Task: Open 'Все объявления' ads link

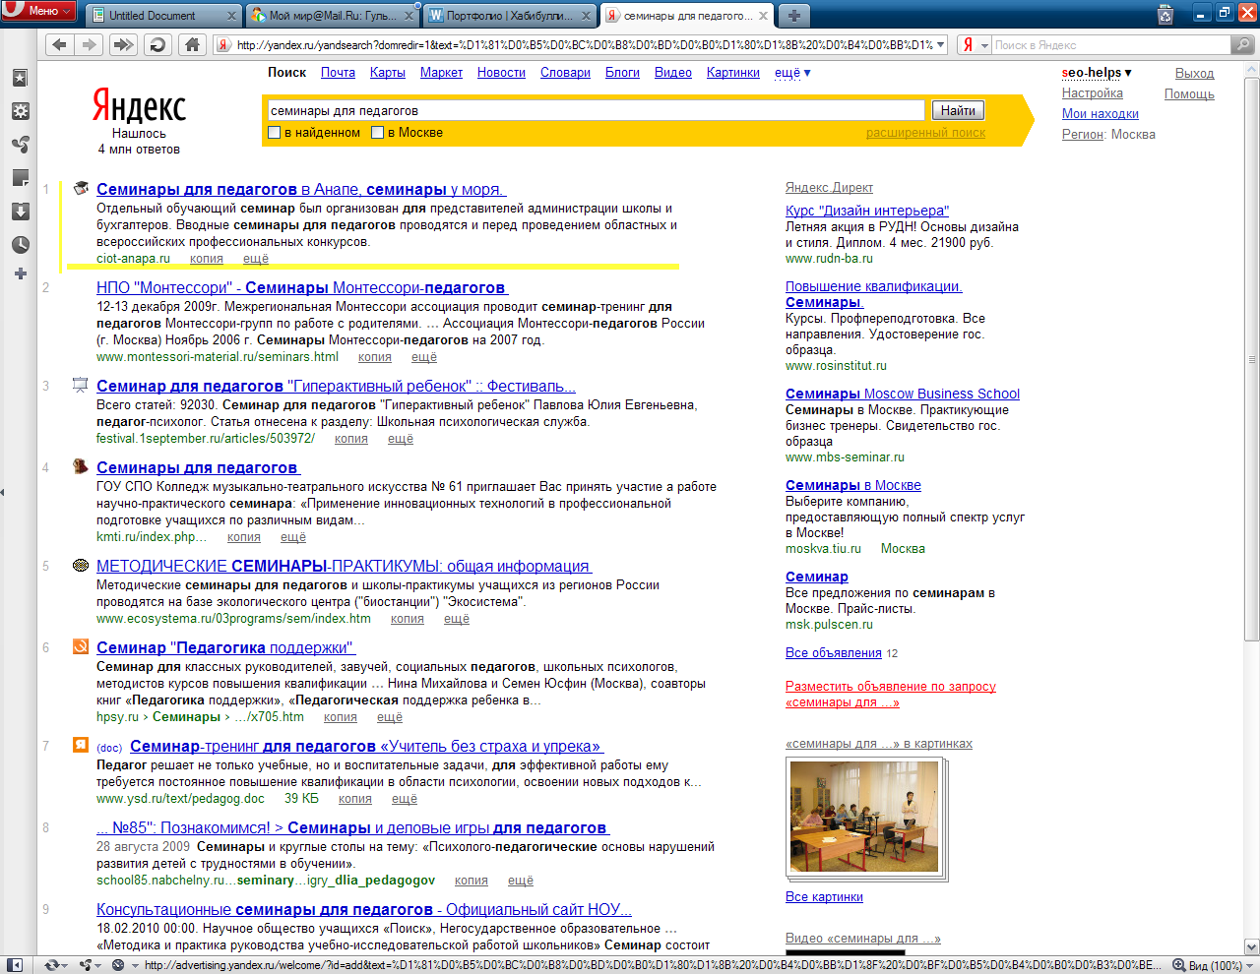Action: (834, 653)
